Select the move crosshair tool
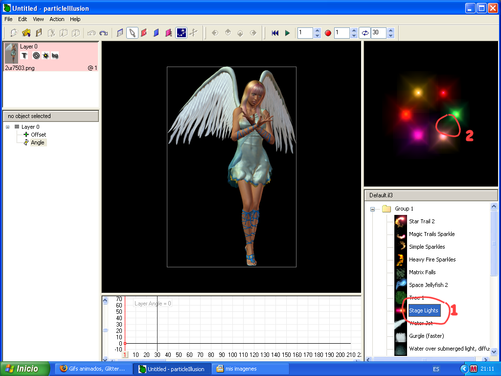Image resolution: width=501 pixels, height=376 pixels. (x=193, y=33)
